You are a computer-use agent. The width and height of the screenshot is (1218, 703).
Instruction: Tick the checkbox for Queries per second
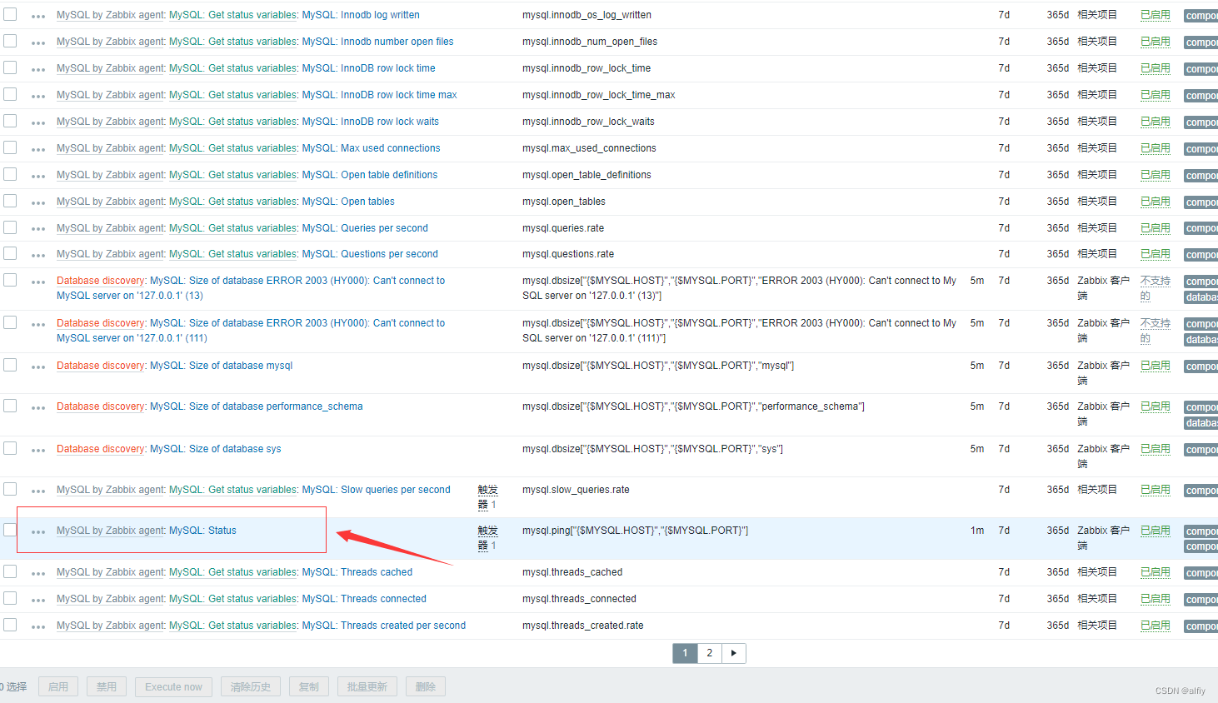[x=10, y=227]
